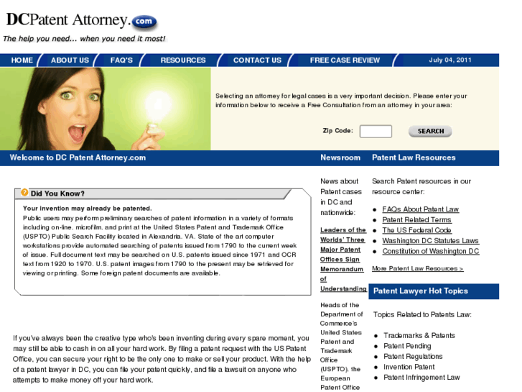Select Trademarks & Patents topic
The height and width of the screenshot is (392, 522).
click(x=419, y=336)
